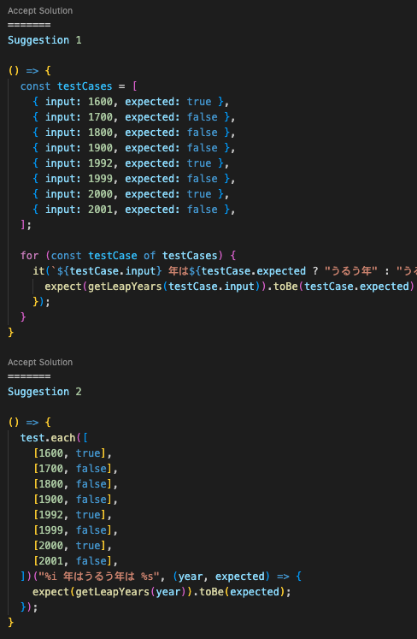Click the "[1999, false]," row
417x639 pixels.
click(76, 530)
